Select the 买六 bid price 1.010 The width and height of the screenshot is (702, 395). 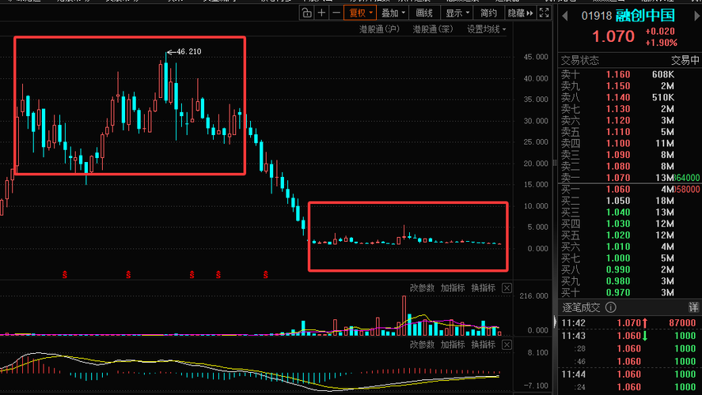click(x=618, y=247)
